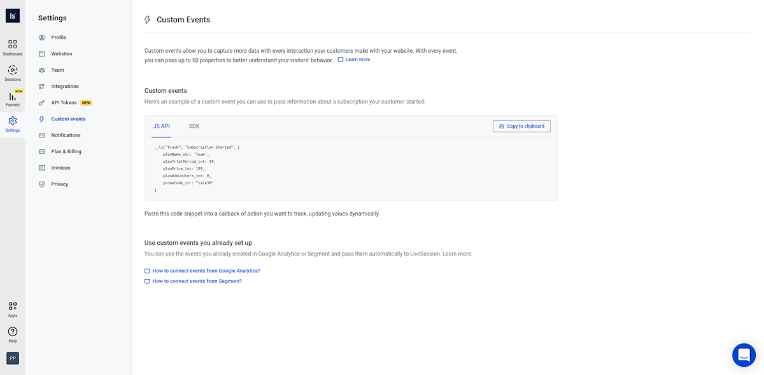Go to Websites settings
764x375 pixels.
62,54
